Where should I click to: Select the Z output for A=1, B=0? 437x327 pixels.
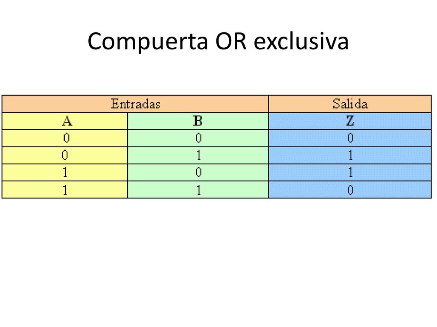click(x=350, y=173)
